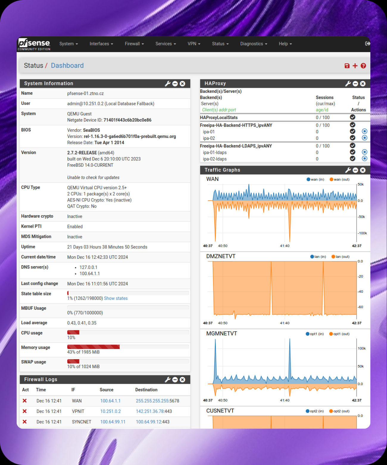The width and height of the screenshot is (387, 465).
Task: Click the State table size progress bar
Action: (x=128, y=293)
